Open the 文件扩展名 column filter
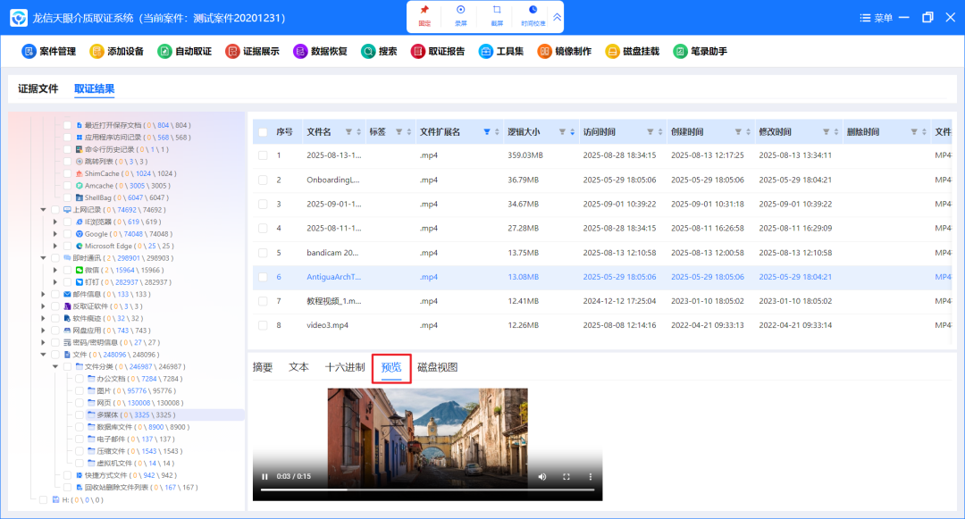Image resolution: width=965 pixels, height=519 pixels. [486, 132]
